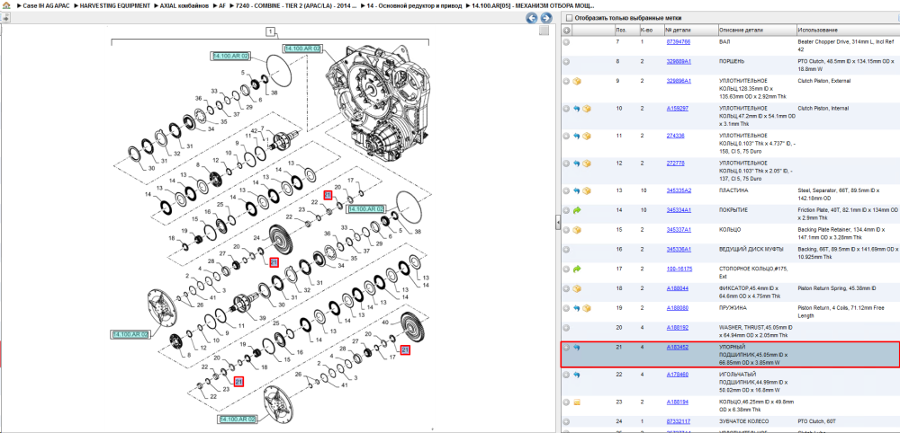Add all parts using header plus icon
This screenshot has width=900, height=433.
click(566, 30)
